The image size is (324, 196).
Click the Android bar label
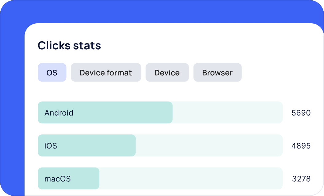59,113
